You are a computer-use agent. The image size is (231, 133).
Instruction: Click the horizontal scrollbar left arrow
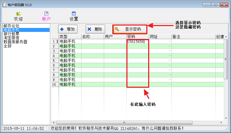coord(54,123)
